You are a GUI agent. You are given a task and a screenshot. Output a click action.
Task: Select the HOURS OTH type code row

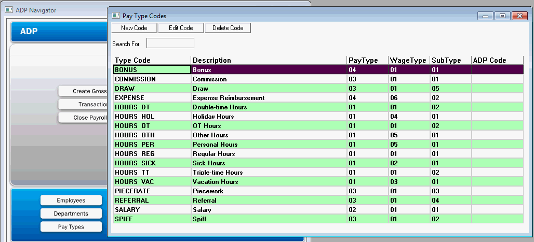pos(318,135)
